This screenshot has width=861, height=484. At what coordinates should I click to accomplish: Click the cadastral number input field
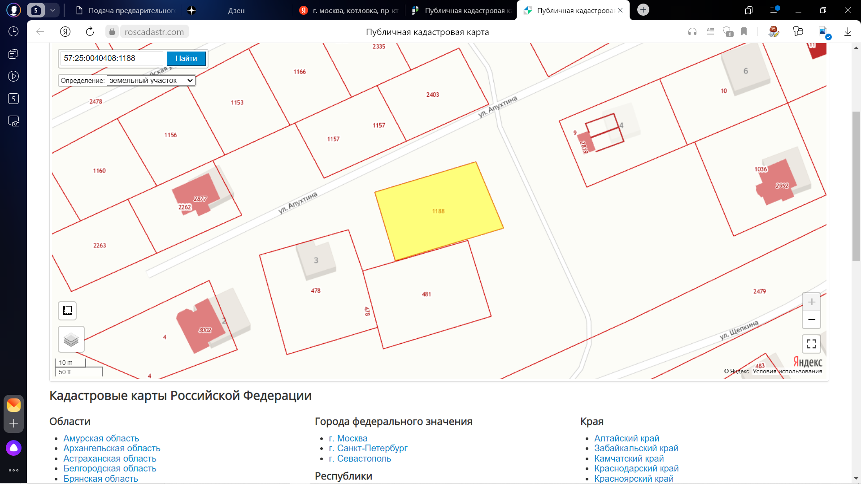pyautogui.click(x=112, y=58)
